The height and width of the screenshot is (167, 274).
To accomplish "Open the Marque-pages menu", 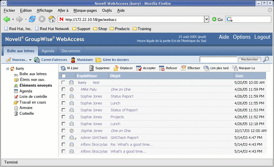I will [x=85, y=10].
